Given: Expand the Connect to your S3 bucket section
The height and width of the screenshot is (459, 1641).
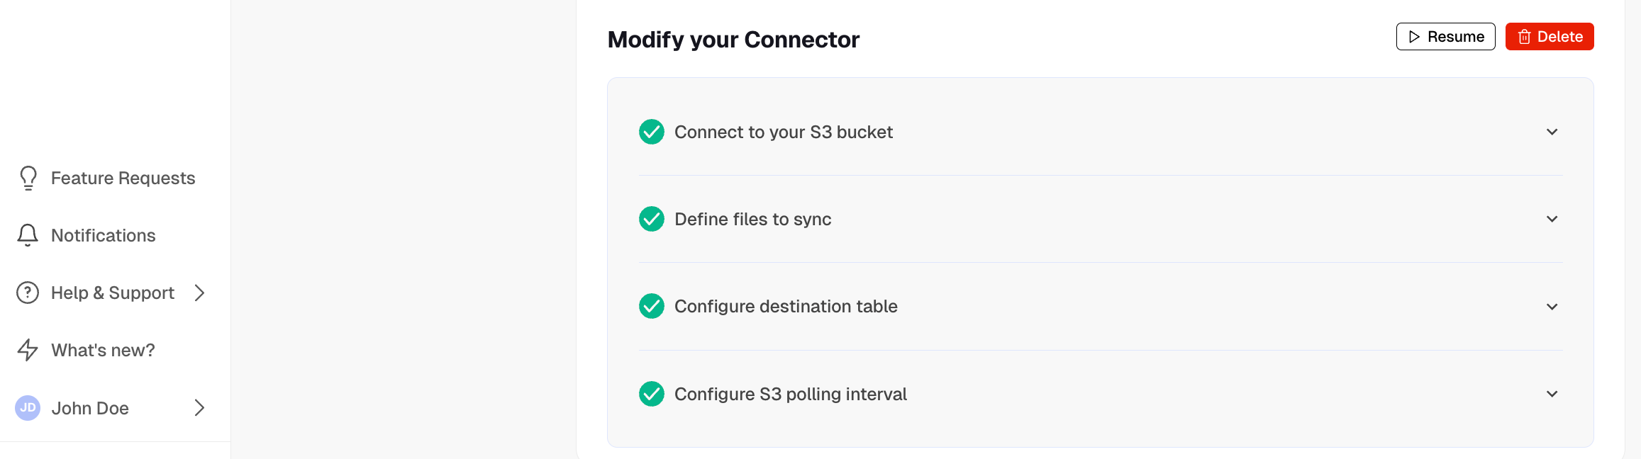Looking at the screenshot, I should click(x=1552, y=132).
